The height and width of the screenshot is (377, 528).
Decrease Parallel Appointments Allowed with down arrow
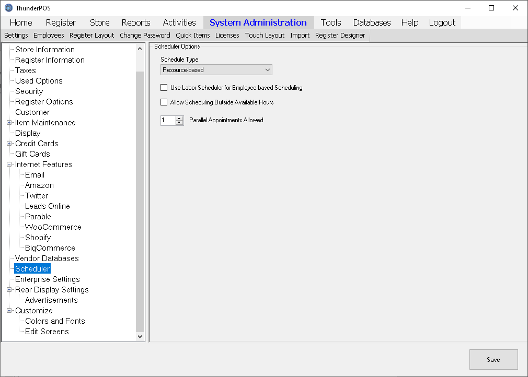click(x=179, y=123)
